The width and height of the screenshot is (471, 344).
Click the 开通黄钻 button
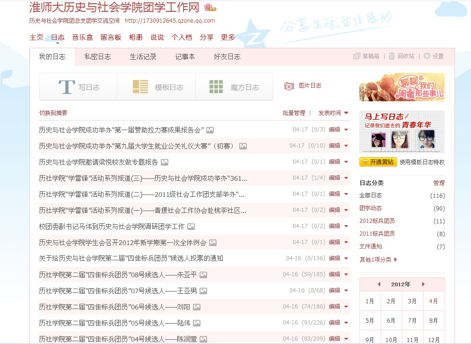point(378,162)
